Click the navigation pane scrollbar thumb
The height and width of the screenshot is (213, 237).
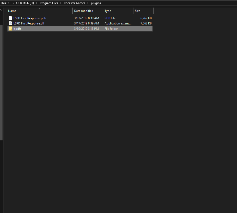tap(1, 83)
